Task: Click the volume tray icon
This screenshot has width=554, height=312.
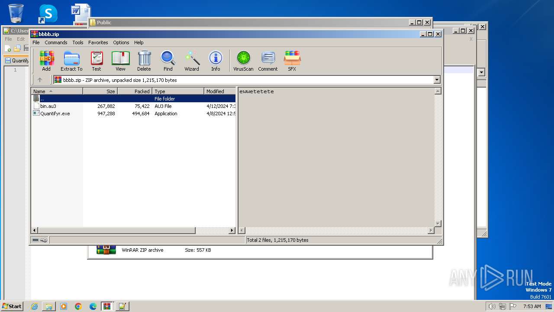Action: 492,306
